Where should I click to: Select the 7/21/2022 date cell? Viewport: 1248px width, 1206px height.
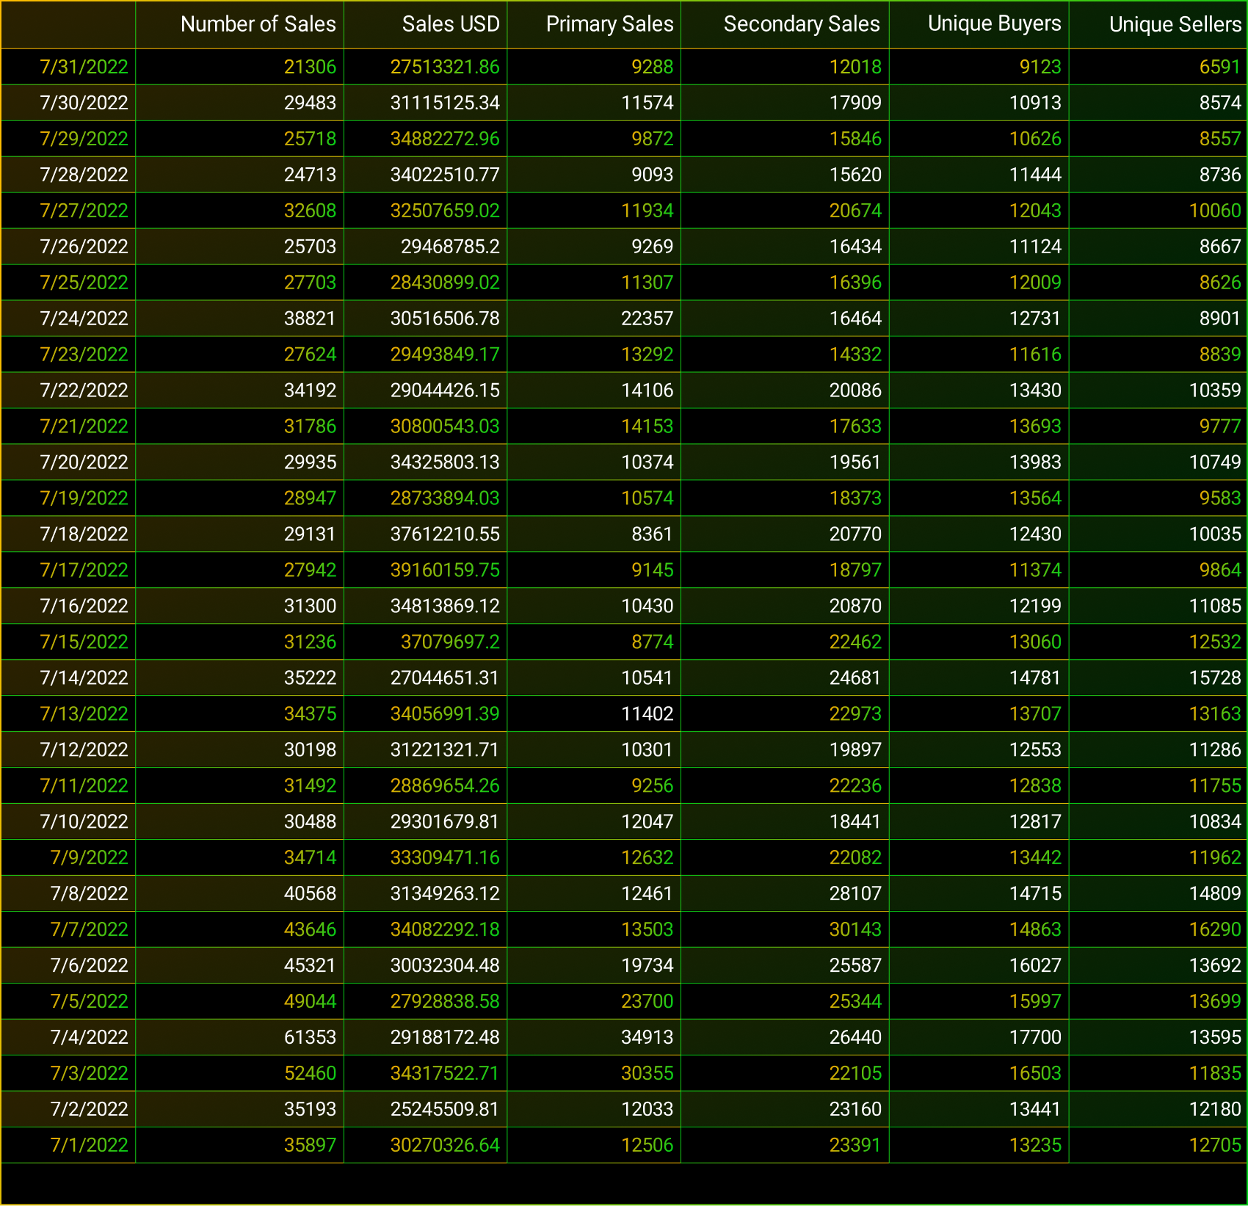(x=68, y=426)
